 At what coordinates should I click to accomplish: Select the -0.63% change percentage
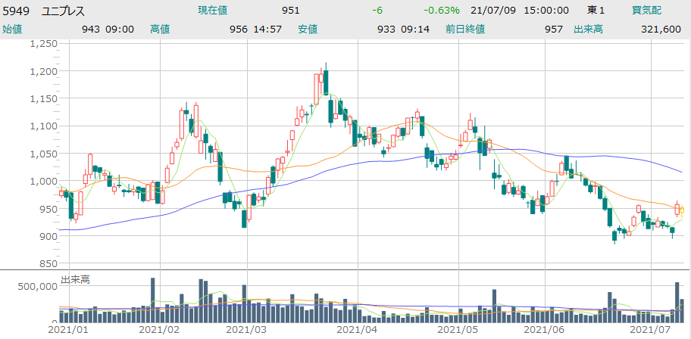(x=442, y=11)
